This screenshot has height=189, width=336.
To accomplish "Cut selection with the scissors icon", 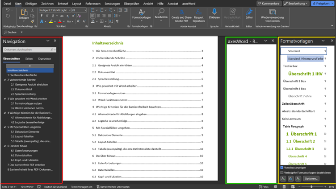I will [x=32, y=10].
